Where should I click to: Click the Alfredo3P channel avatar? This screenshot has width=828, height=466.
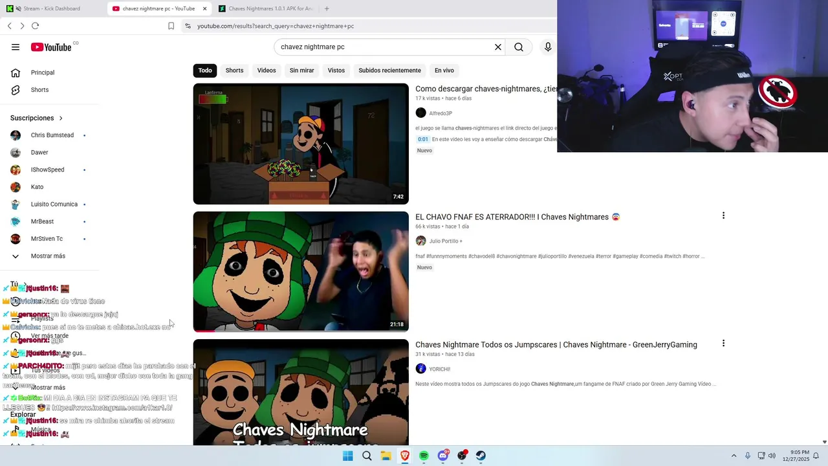(x=420, y=113)
